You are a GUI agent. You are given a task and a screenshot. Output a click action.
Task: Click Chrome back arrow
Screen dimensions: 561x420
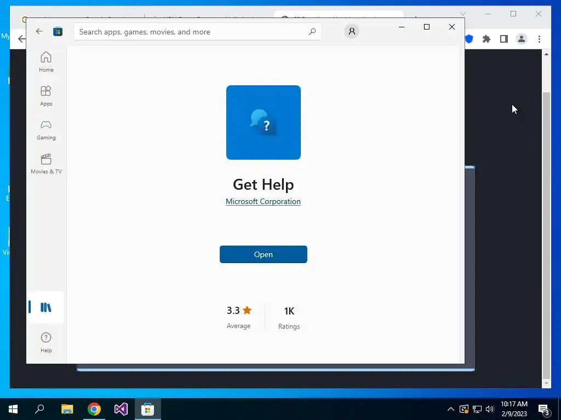[21, 39]
